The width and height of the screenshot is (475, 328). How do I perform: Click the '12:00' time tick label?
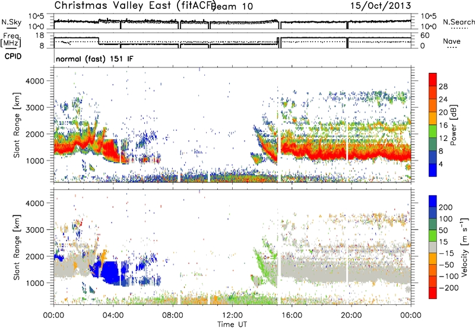(232, 316)
